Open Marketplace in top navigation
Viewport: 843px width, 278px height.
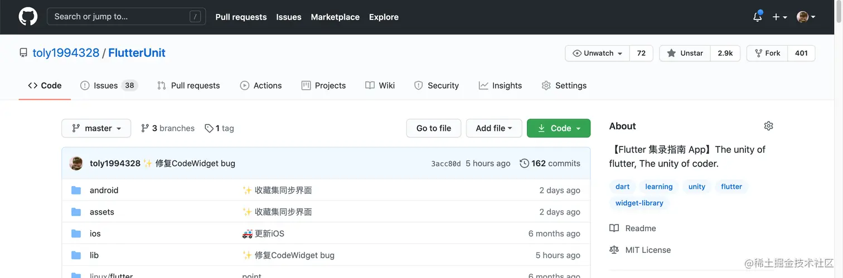(335, 17)
